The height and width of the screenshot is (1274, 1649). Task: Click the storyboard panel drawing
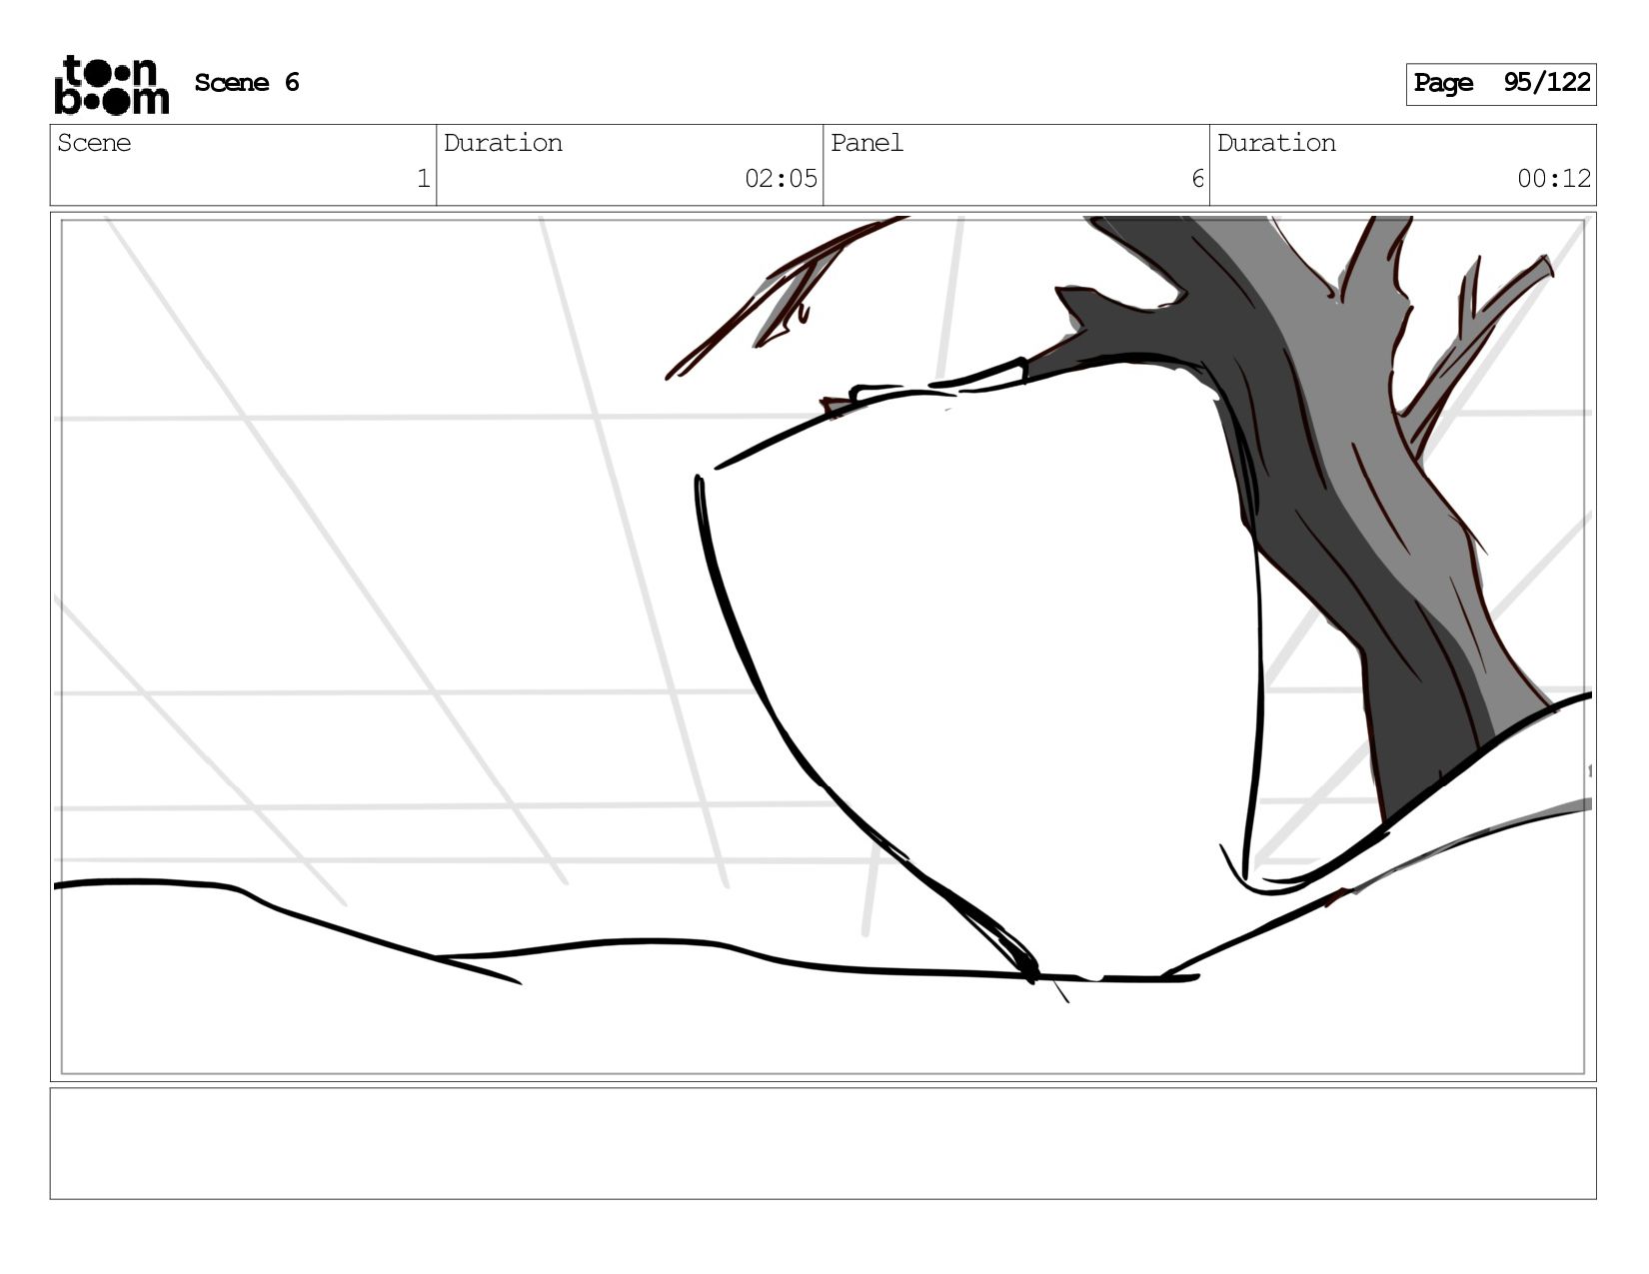pyautogui.click(x=823, y=646)
